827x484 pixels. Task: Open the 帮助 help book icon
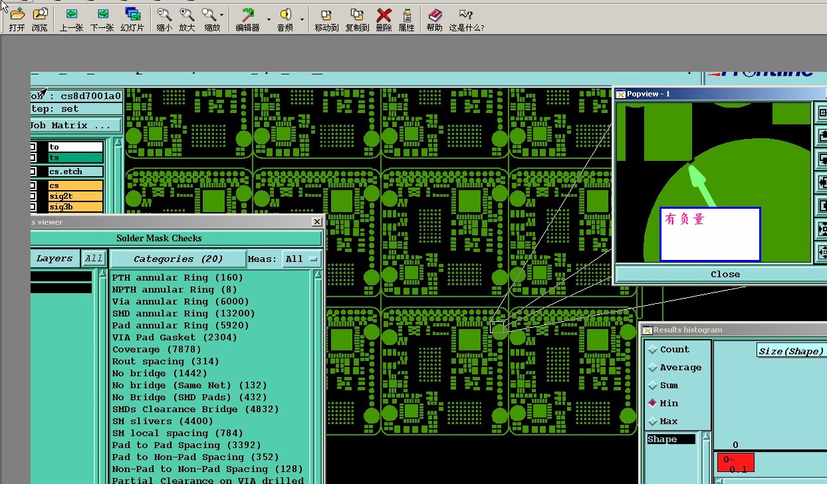tap(434, 15)
